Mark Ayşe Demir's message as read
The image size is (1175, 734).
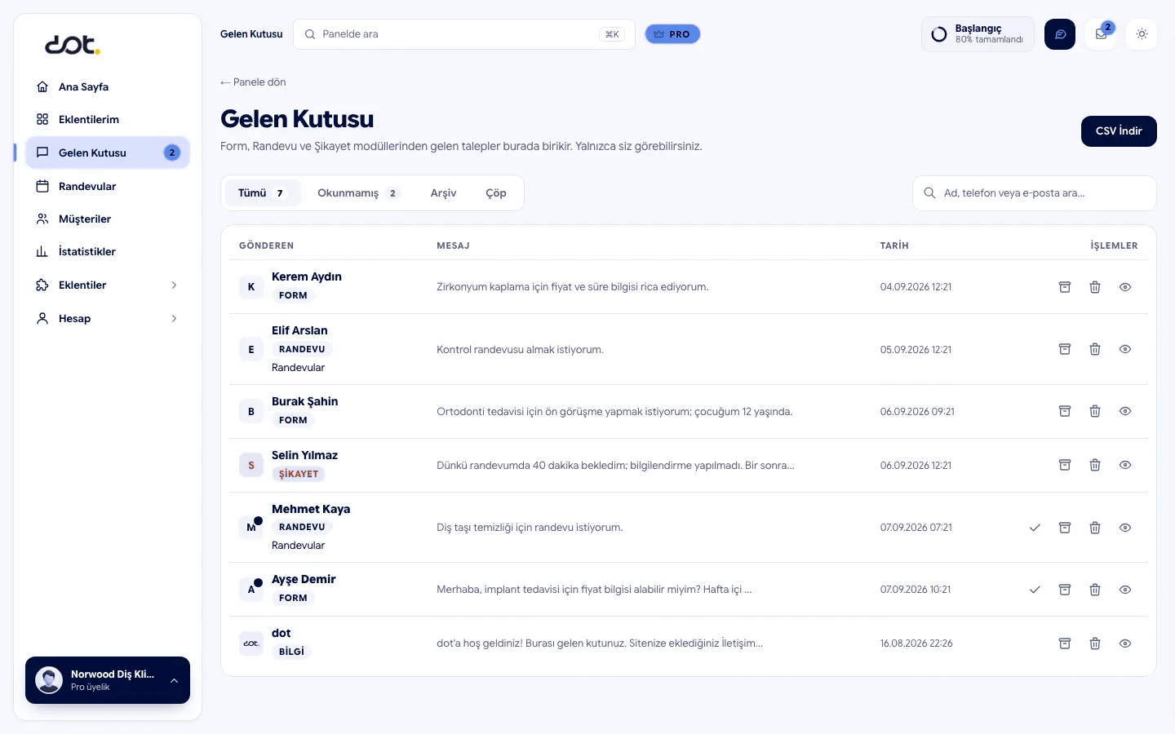pos(1035,590)
